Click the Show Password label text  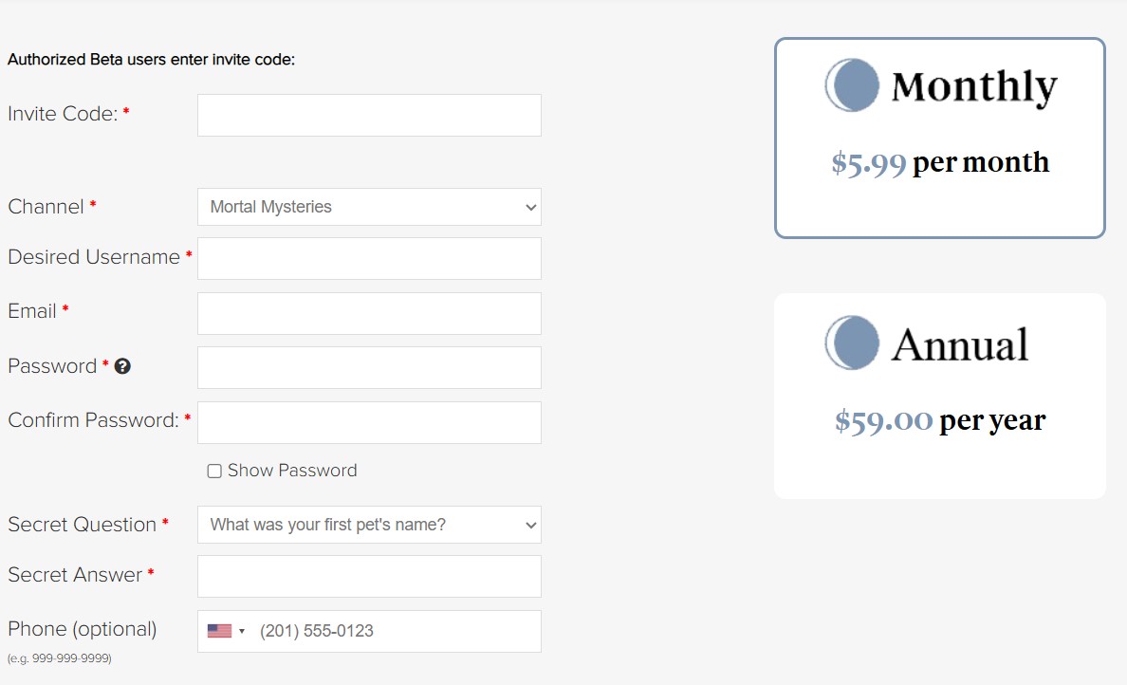pyautogui.click(x=292, y=471)
